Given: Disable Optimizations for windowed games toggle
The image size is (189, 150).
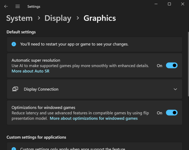Looking at the screenshot, I should pos(172,113).
